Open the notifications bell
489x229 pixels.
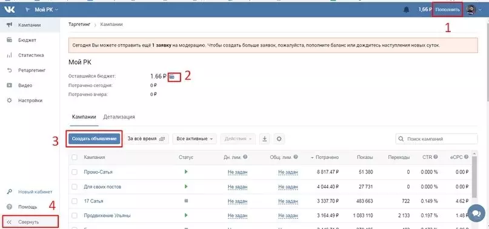tap(406, 10)
